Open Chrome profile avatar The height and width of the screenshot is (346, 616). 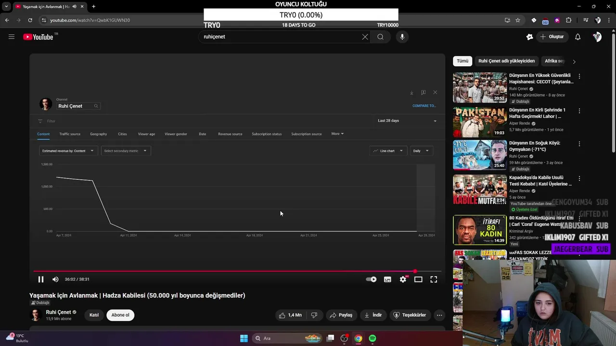pyautogui.click(x=598, y=20)
